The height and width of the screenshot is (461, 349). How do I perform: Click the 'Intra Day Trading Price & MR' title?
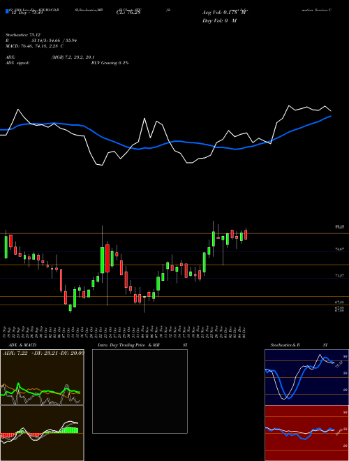[x=128, y=345]
